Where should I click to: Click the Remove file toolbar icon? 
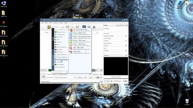coord(56,27)
